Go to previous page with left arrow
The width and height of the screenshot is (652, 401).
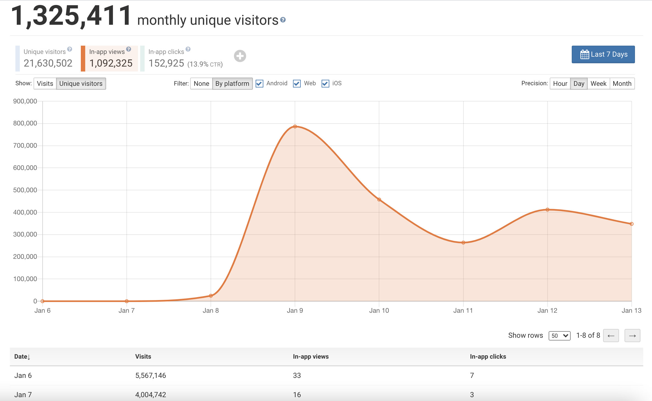point(611,336)
